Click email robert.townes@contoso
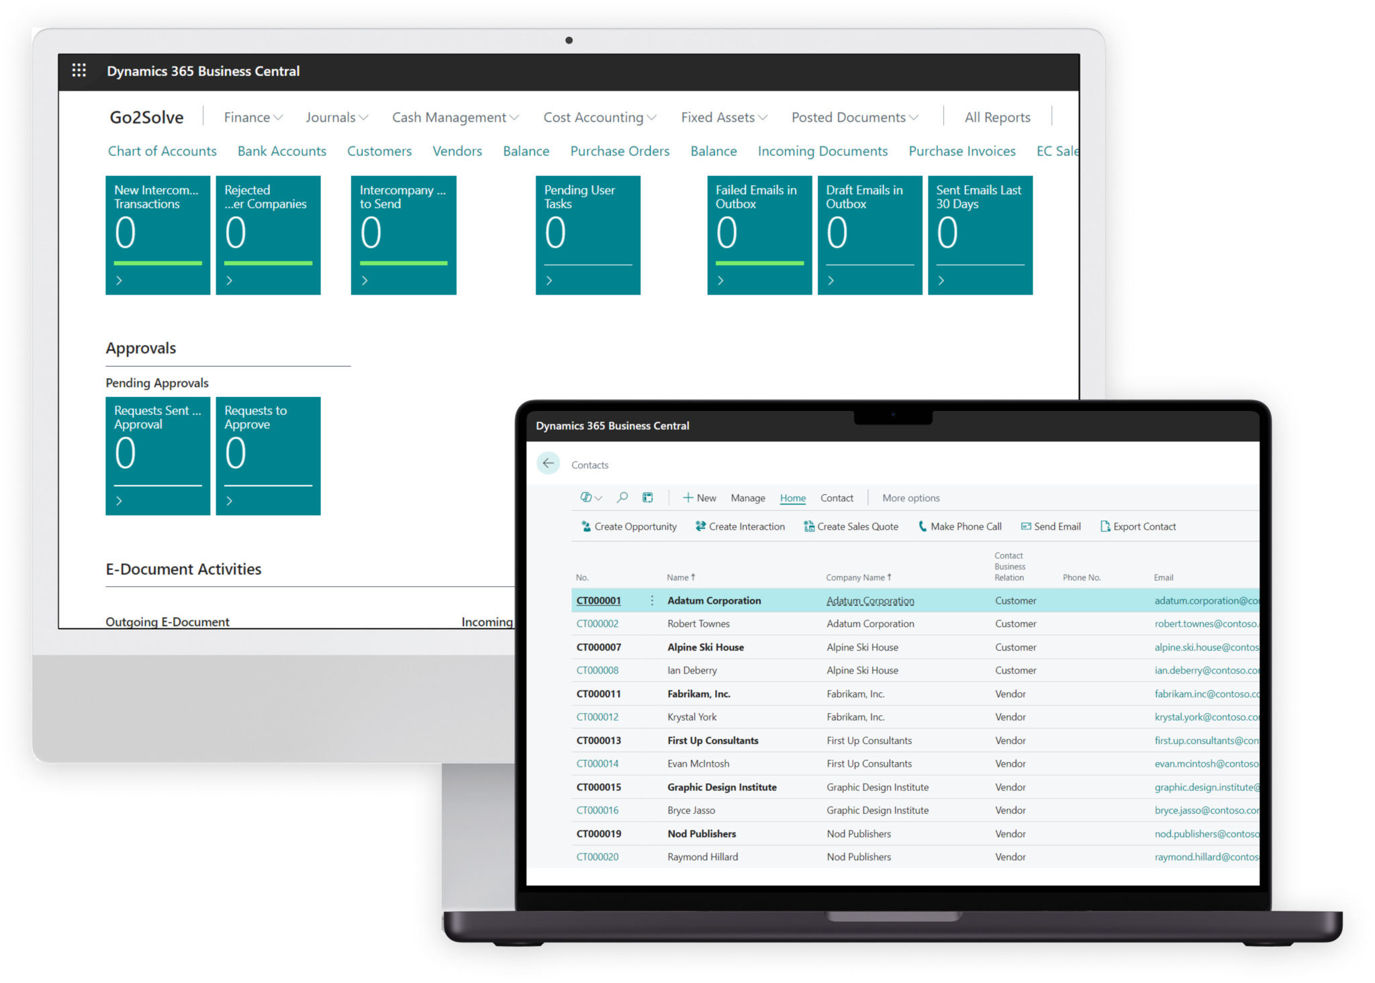1375x983 pixels. point(1206,624)
